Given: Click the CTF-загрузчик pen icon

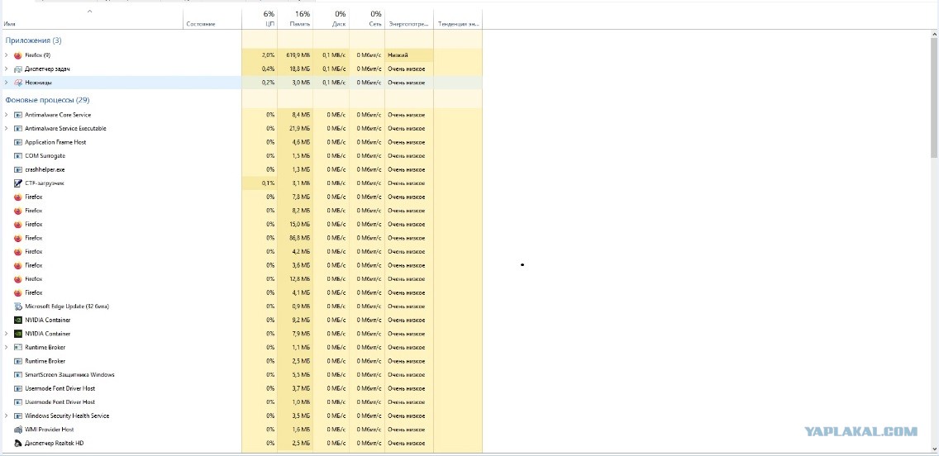Looking at the screenshot, I should (18, 183).
